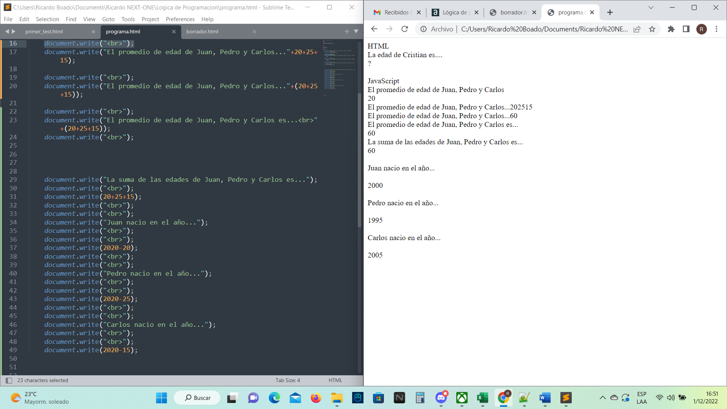Viewport: 727px width, 409px height.
Task: Open Discord from taskbar
Action: 441,398
